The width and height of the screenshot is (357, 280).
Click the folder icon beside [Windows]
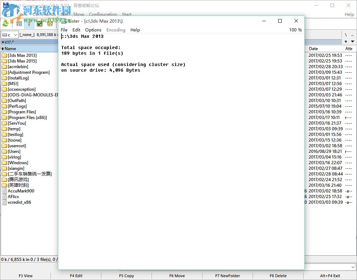(x=4, y=163)
